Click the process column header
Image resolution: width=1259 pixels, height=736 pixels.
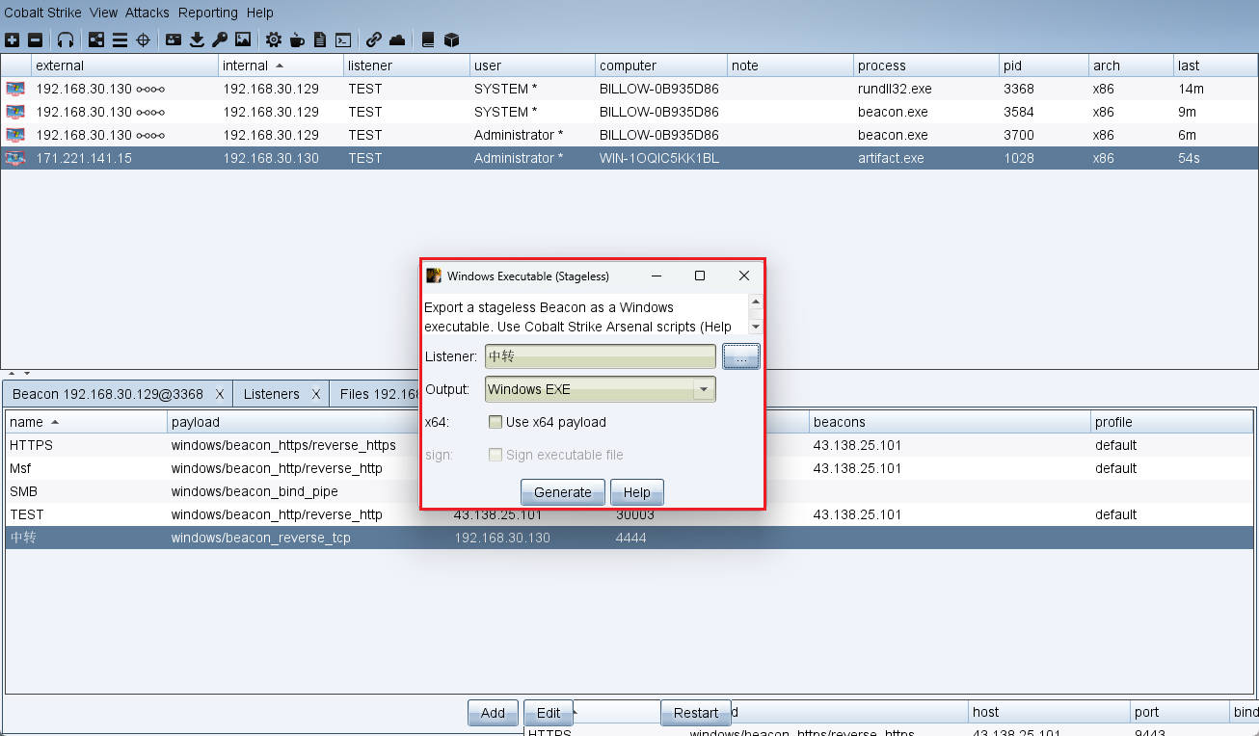coord(926,66)
